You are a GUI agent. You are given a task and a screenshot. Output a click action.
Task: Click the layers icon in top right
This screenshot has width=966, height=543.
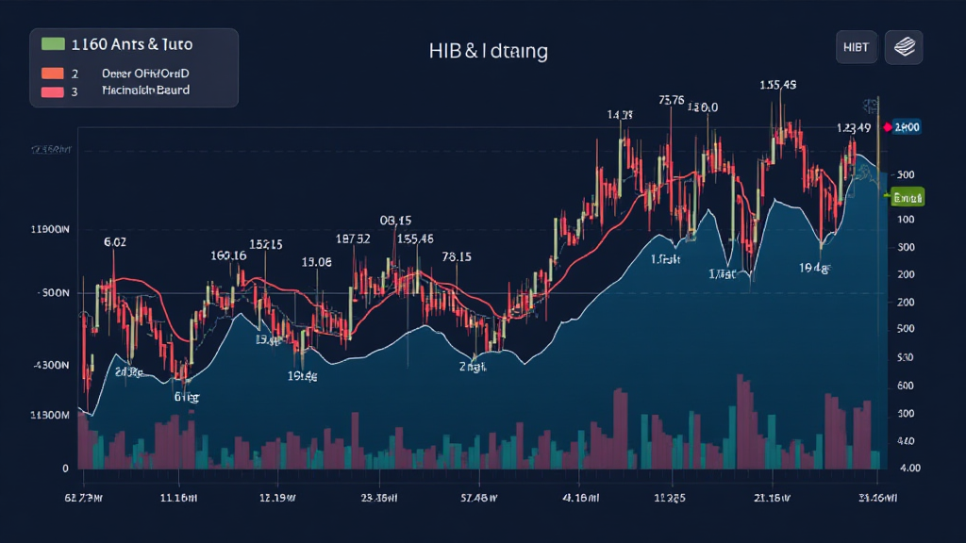click(903, 46)
